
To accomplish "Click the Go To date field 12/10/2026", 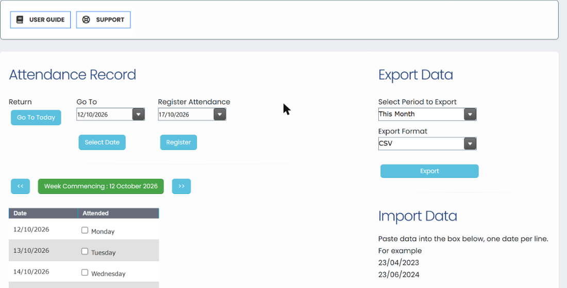I will coord(105,114).
